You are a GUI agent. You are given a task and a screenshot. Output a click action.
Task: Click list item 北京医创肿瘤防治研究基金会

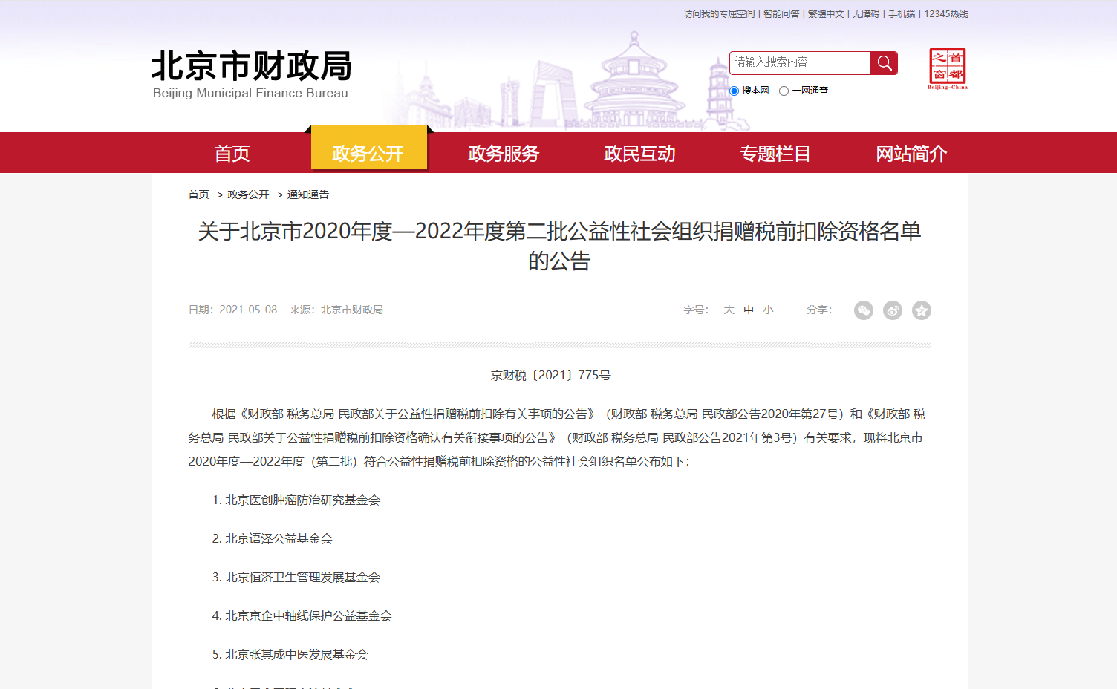302,500
